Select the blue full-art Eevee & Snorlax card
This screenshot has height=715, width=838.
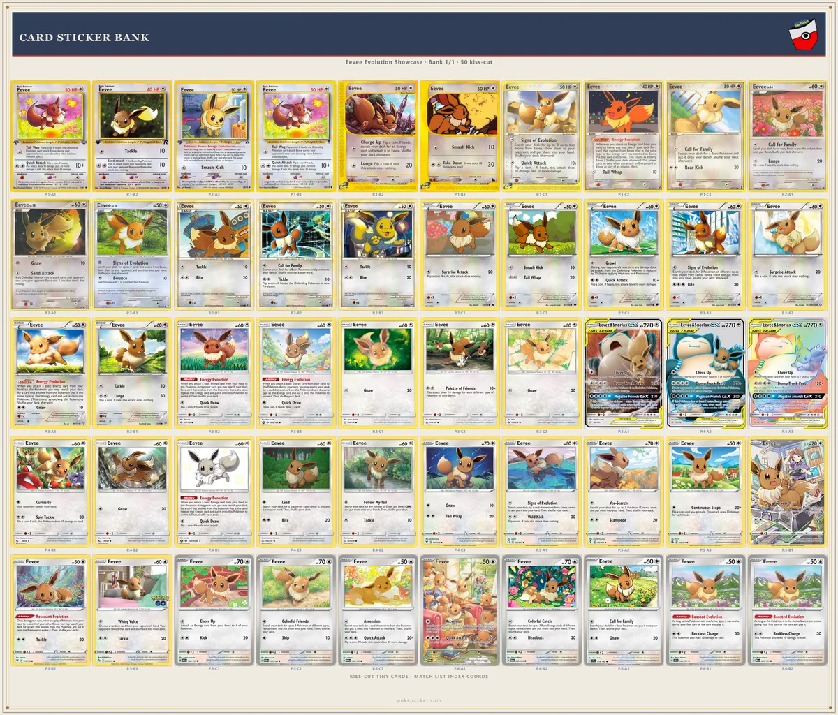coord(705,374)
